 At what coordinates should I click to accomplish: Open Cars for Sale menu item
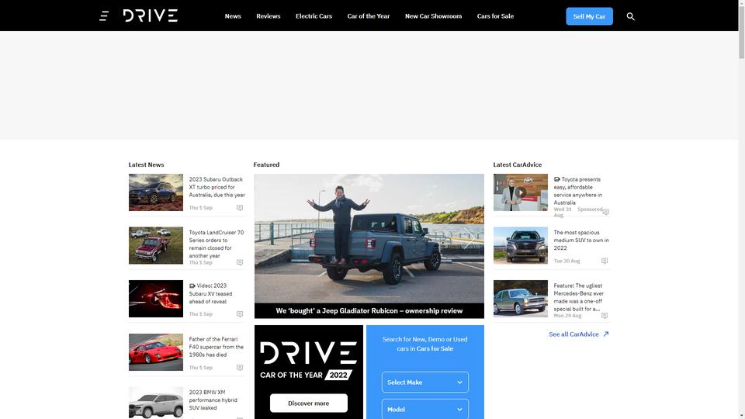[x=495, y=16]
